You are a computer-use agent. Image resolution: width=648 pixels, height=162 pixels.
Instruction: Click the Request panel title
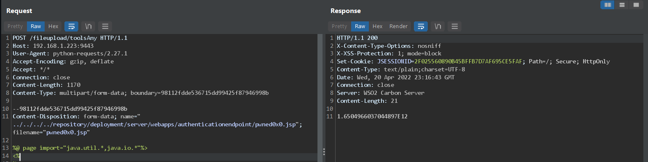point(19,11)
